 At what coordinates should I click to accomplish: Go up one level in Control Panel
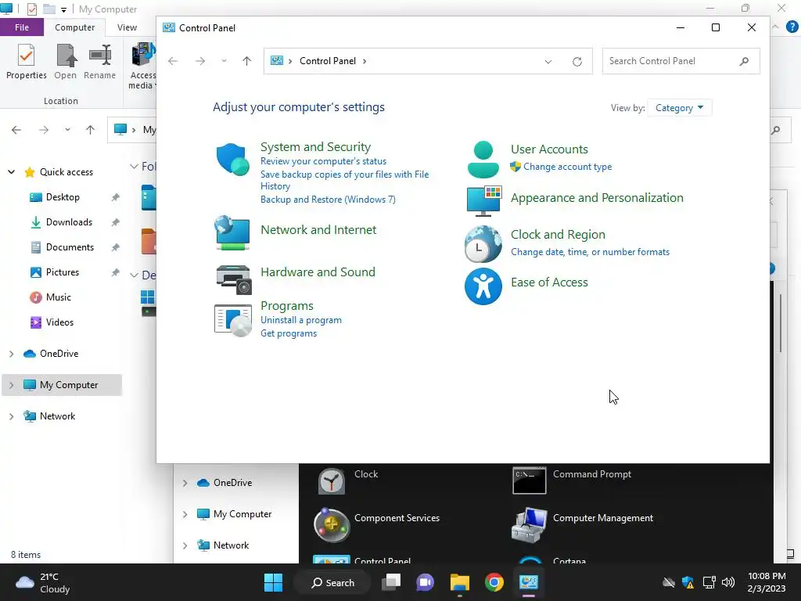coord(246,61)
